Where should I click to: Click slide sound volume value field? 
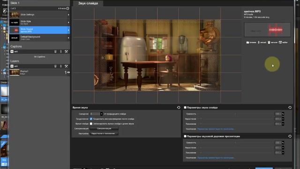pyautogui.click(x=278, y=114)
